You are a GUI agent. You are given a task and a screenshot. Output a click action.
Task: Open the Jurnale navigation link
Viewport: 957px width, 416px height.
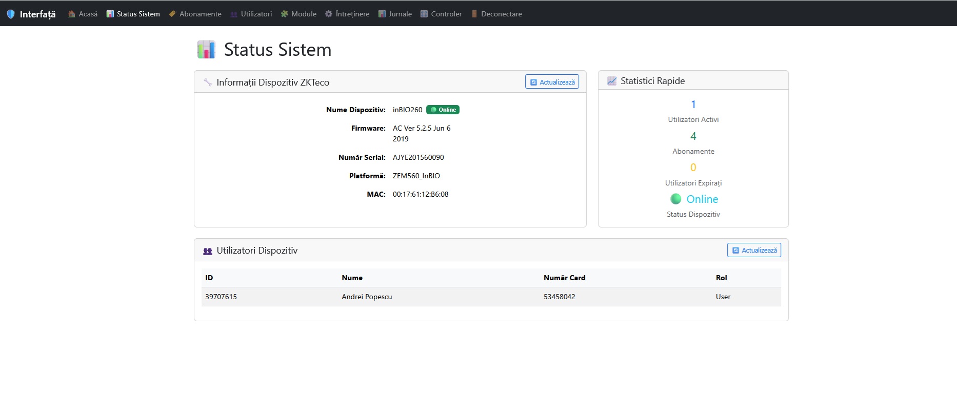tap(400, 14)
